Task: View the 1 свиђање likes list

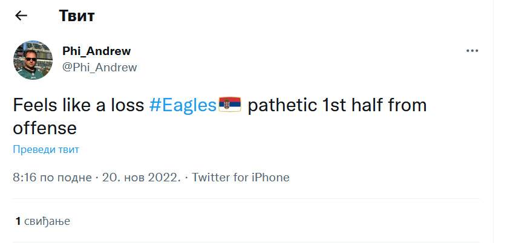Action: pos(43,221)
